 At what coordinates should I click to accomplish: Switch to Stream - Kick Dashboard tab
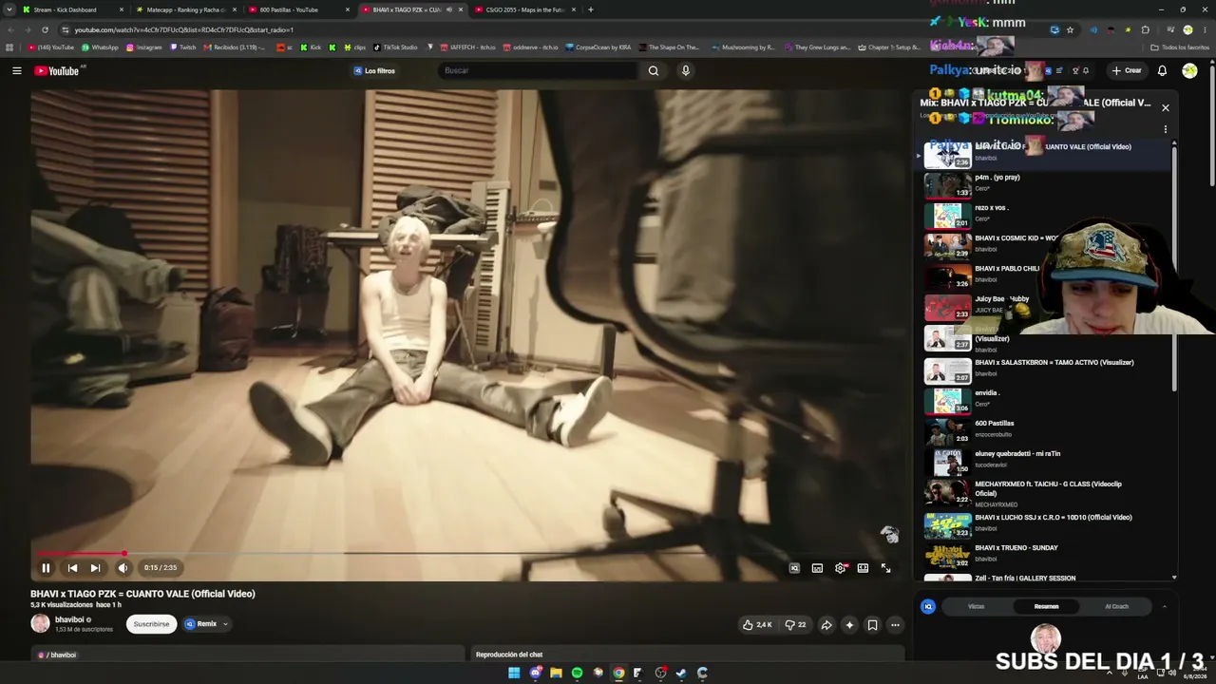[72, 9]
